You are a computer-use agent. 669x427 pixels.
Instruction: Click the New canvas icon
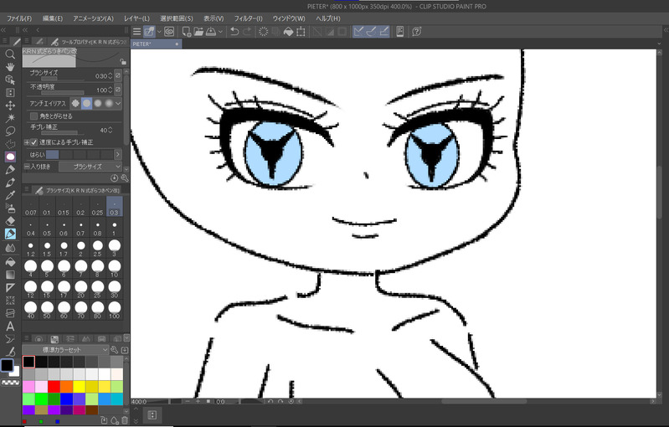[186, 32]
